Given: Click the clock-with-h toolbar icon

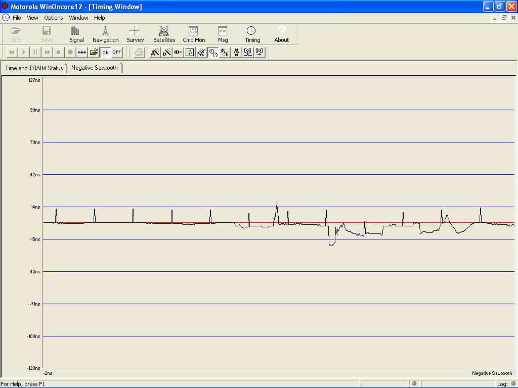Looking at the screenshot, I should (225, 52).
